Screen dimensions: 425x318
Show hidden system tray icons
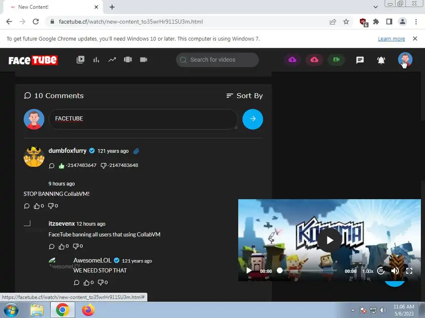[353, 310]
